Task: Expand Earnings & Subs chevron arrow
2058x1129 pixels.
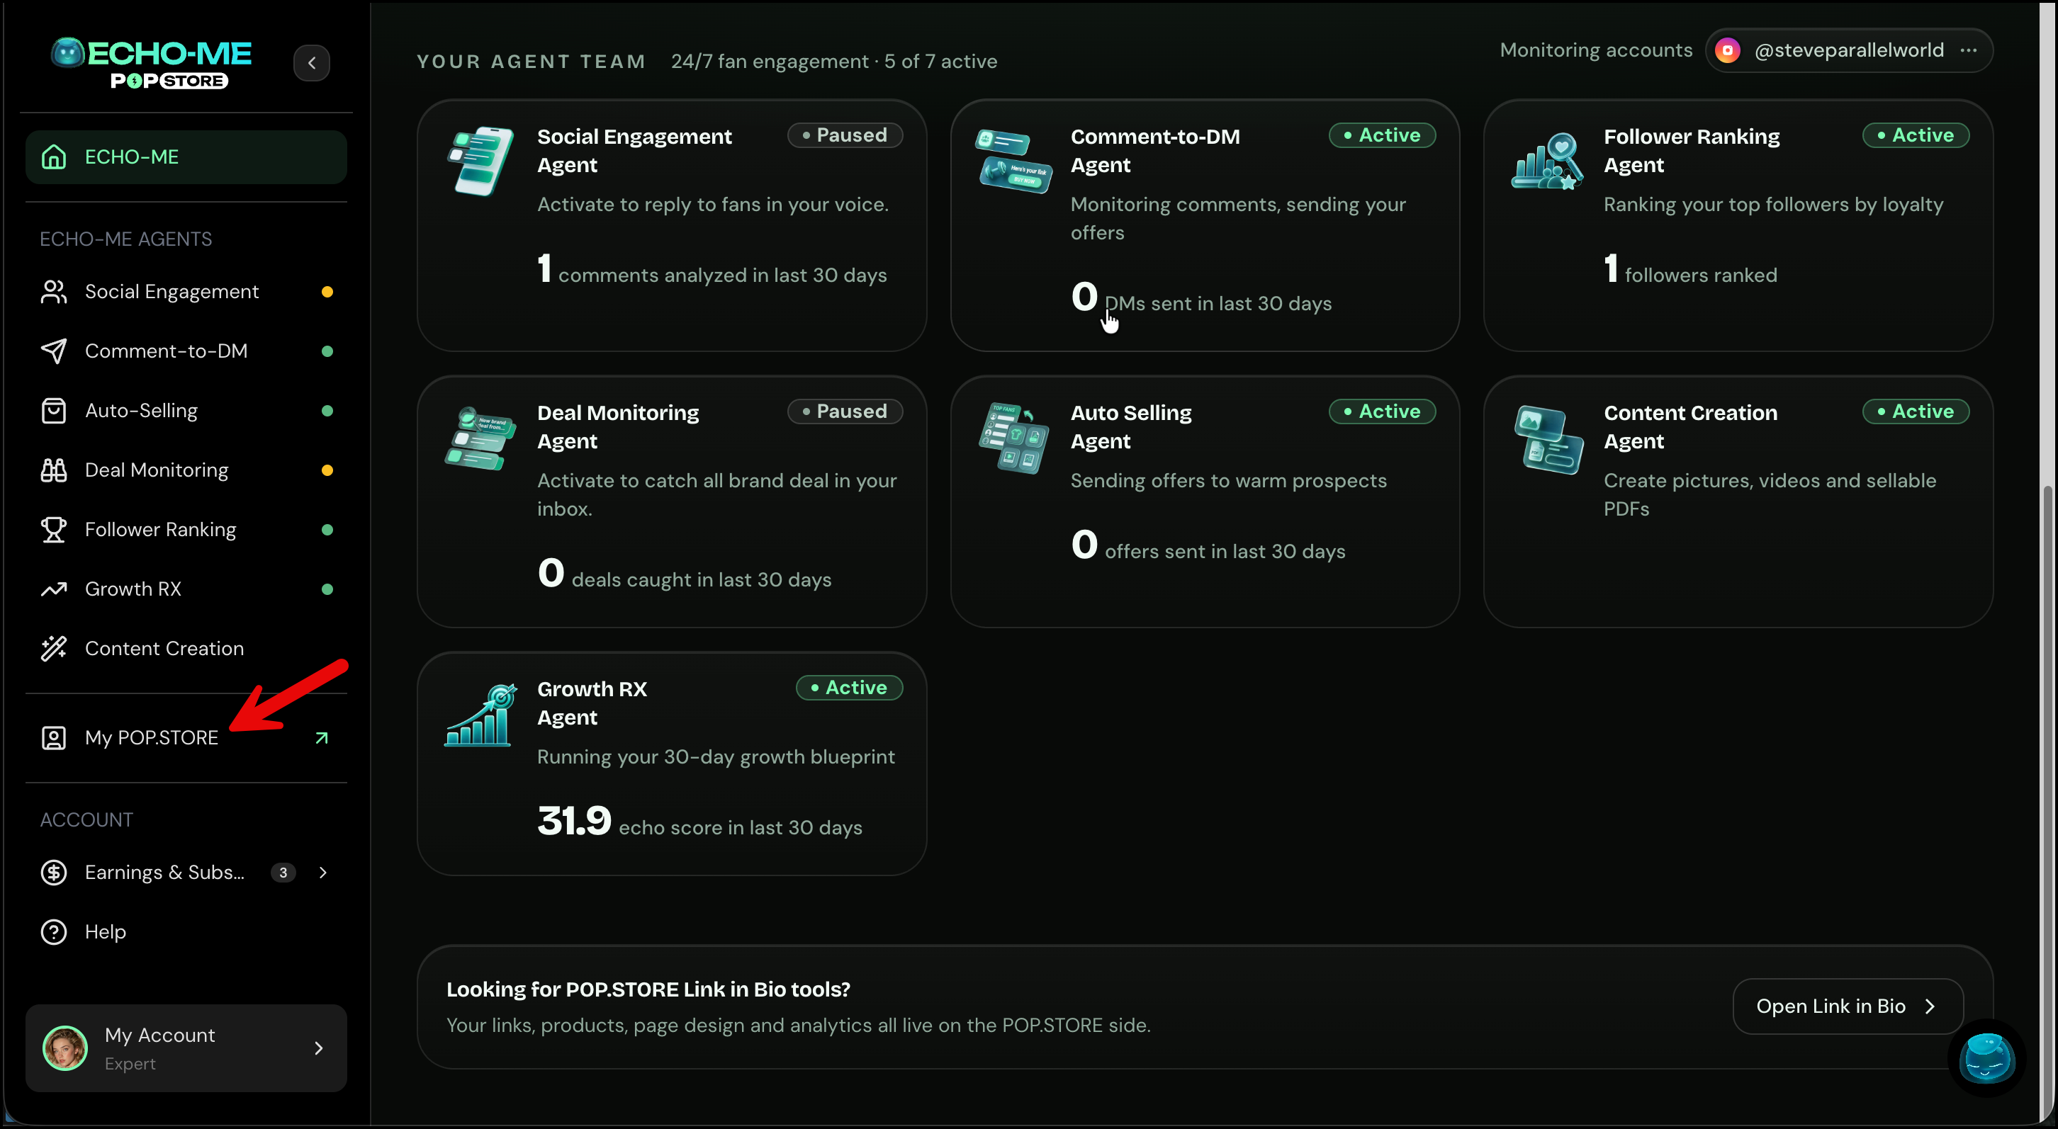Action: [x=322, y=873]
